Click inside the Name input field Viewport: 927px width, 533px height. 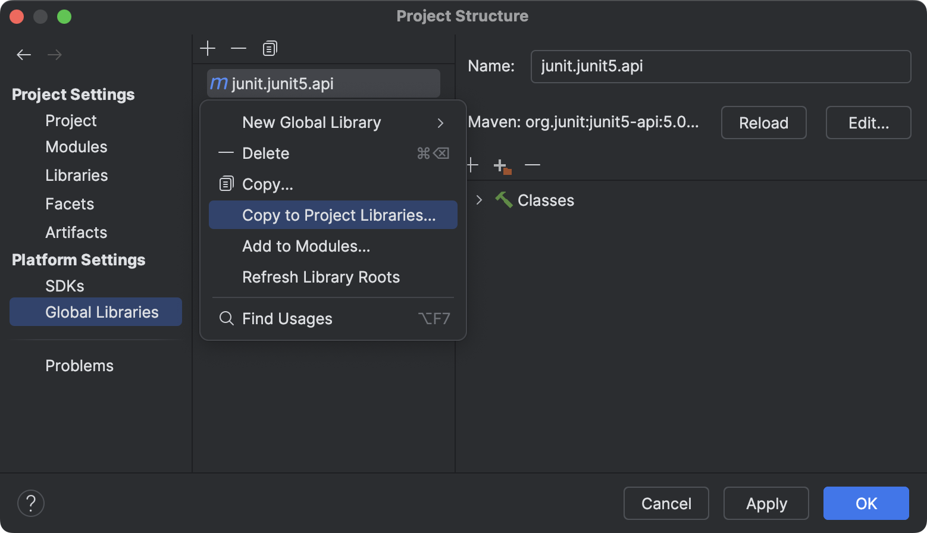[x=720, y=67]
